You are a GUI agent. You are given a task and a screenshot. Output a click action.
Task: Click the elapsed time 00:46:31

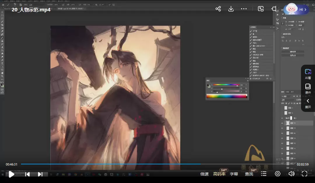12,164
